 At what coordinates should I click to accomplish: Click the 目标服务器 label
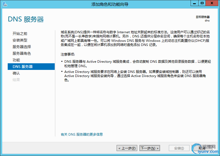(203, 17)
